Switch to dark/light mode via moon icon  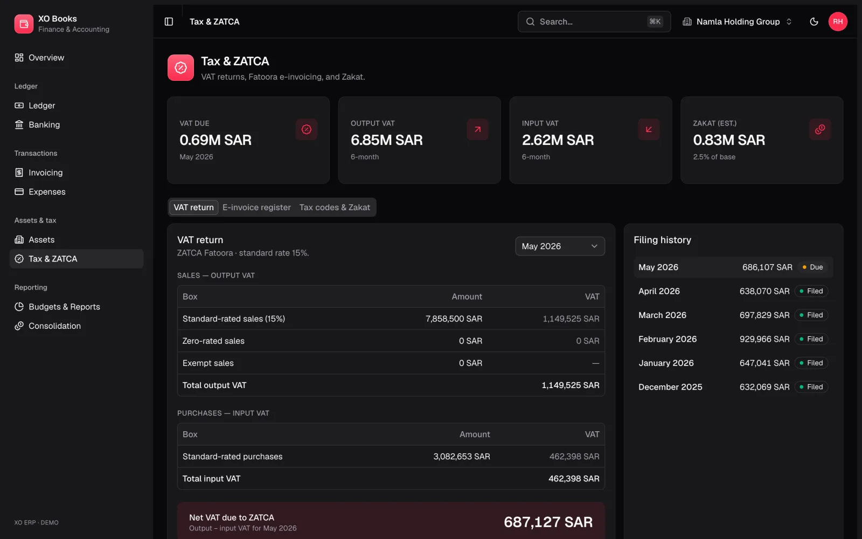814,22
